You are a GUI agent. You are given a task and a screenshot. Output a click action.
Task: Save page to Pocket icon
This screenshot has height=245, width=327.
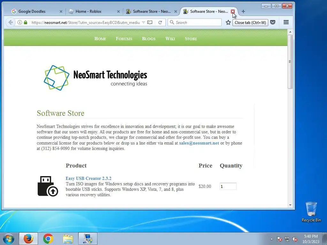coord(273,22)
